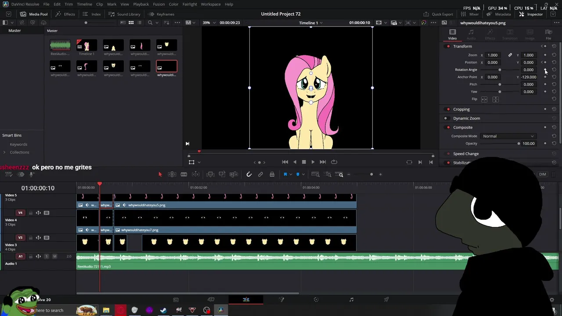Click the Play button in viewer
Viewport: 562px width, 316px height.
313,162
